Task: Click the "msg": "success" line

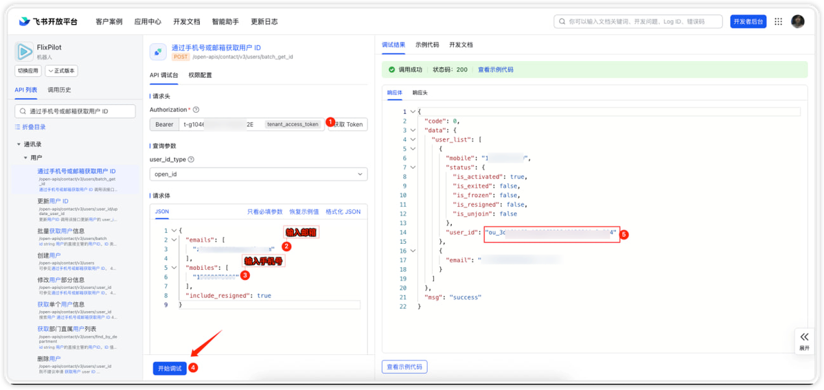Action: point(453,297)
